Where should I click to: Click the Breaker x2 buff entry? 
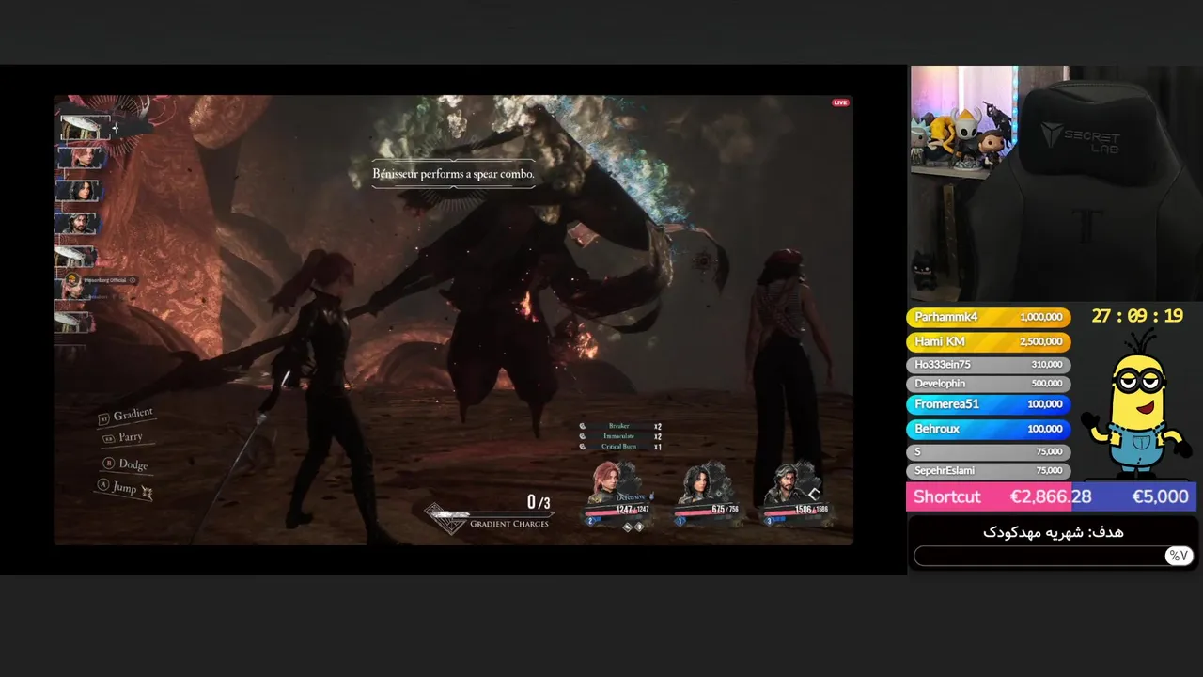(x=620, y=426)
